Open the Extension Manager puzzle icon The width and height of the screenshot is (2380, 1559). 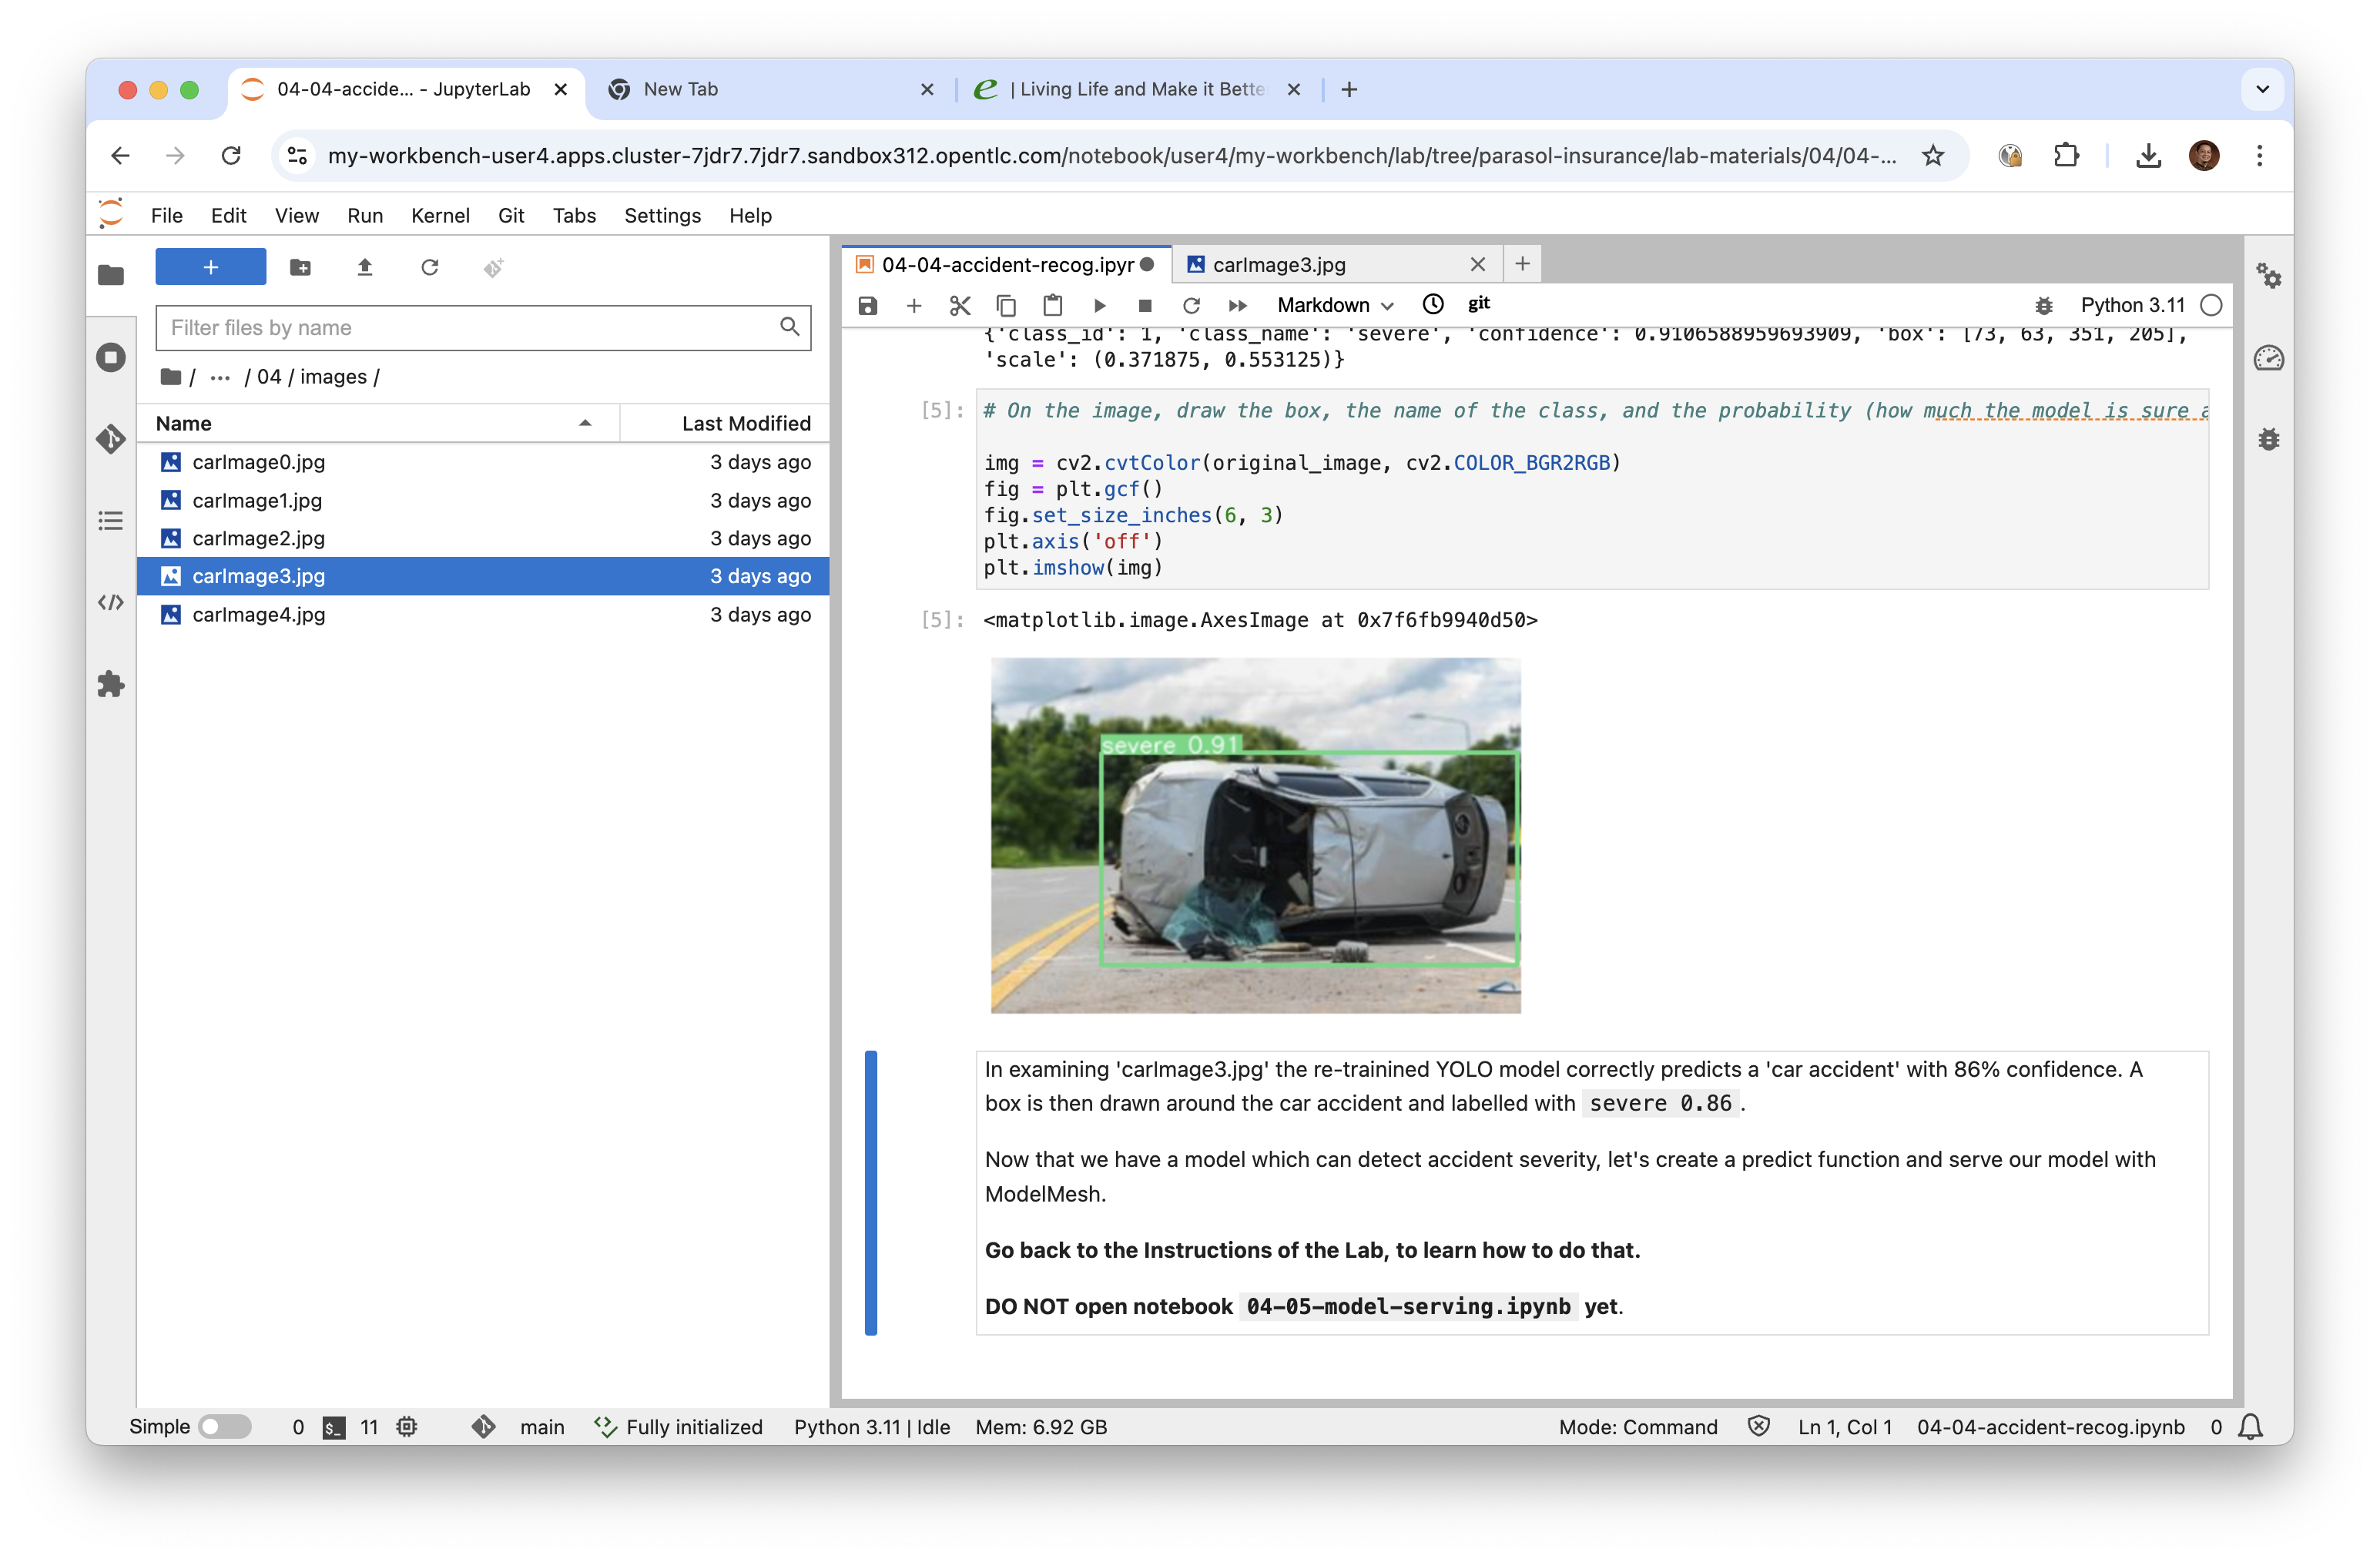111,684
